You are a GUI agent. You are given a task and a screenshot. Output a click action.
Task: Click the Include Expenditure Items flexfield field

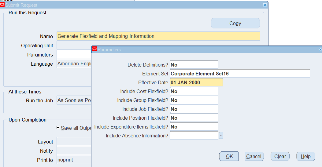194,127
